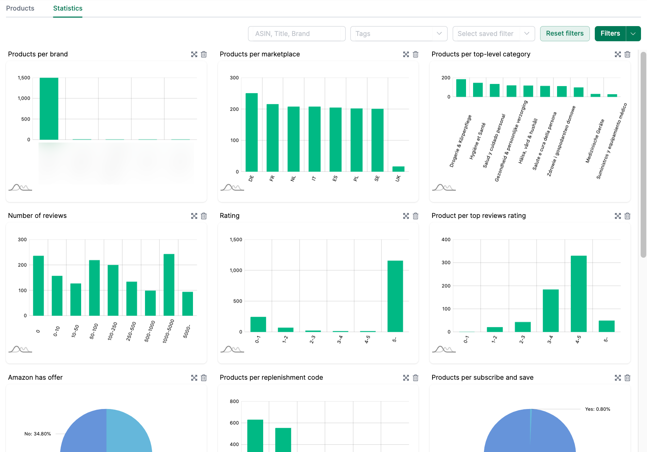Click distribution curve icon in top reviews rating chart
Viewport: 647px width, 452px height.
click(444, 349)
